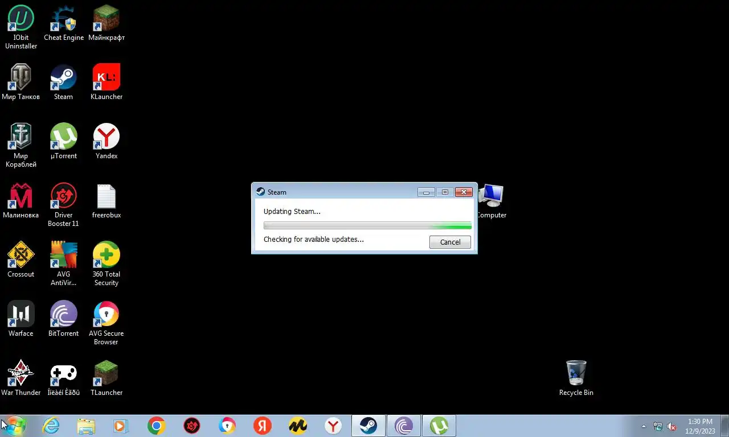Select the Мир Танков desktop icon

click(21, 82)
